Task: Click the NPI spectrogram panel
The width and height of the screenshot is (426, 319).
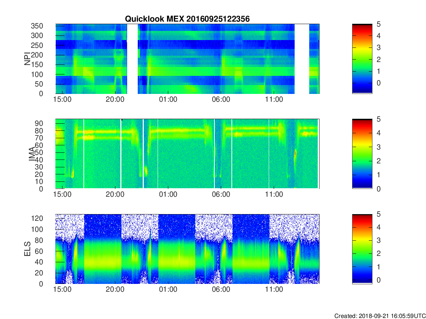Action: tap(187, 59)
